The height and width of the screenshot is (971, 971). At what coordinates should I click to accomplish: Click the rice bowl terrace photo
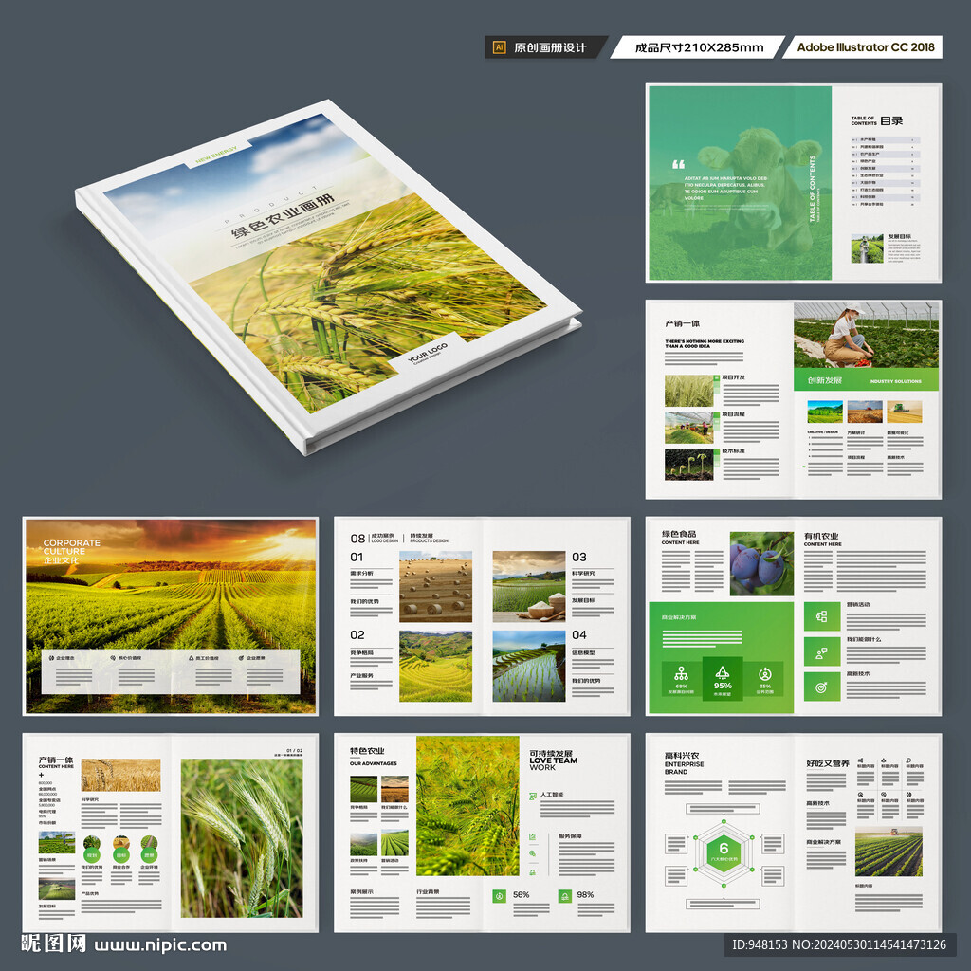point(529,586)
